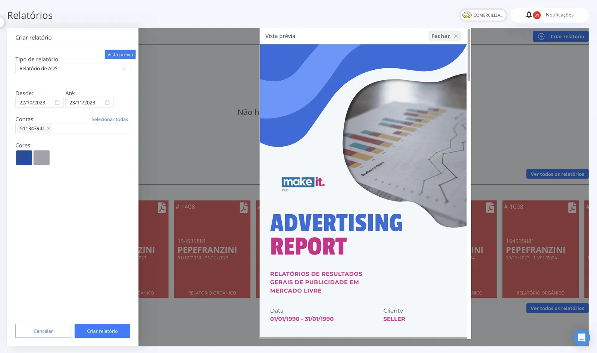
Task: Click the X icon in Fechar button
Action: 456,36
